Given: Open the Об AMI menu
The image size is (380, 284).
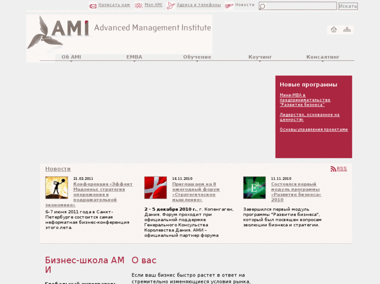Looking at the screenshot, I should point(71,57).
